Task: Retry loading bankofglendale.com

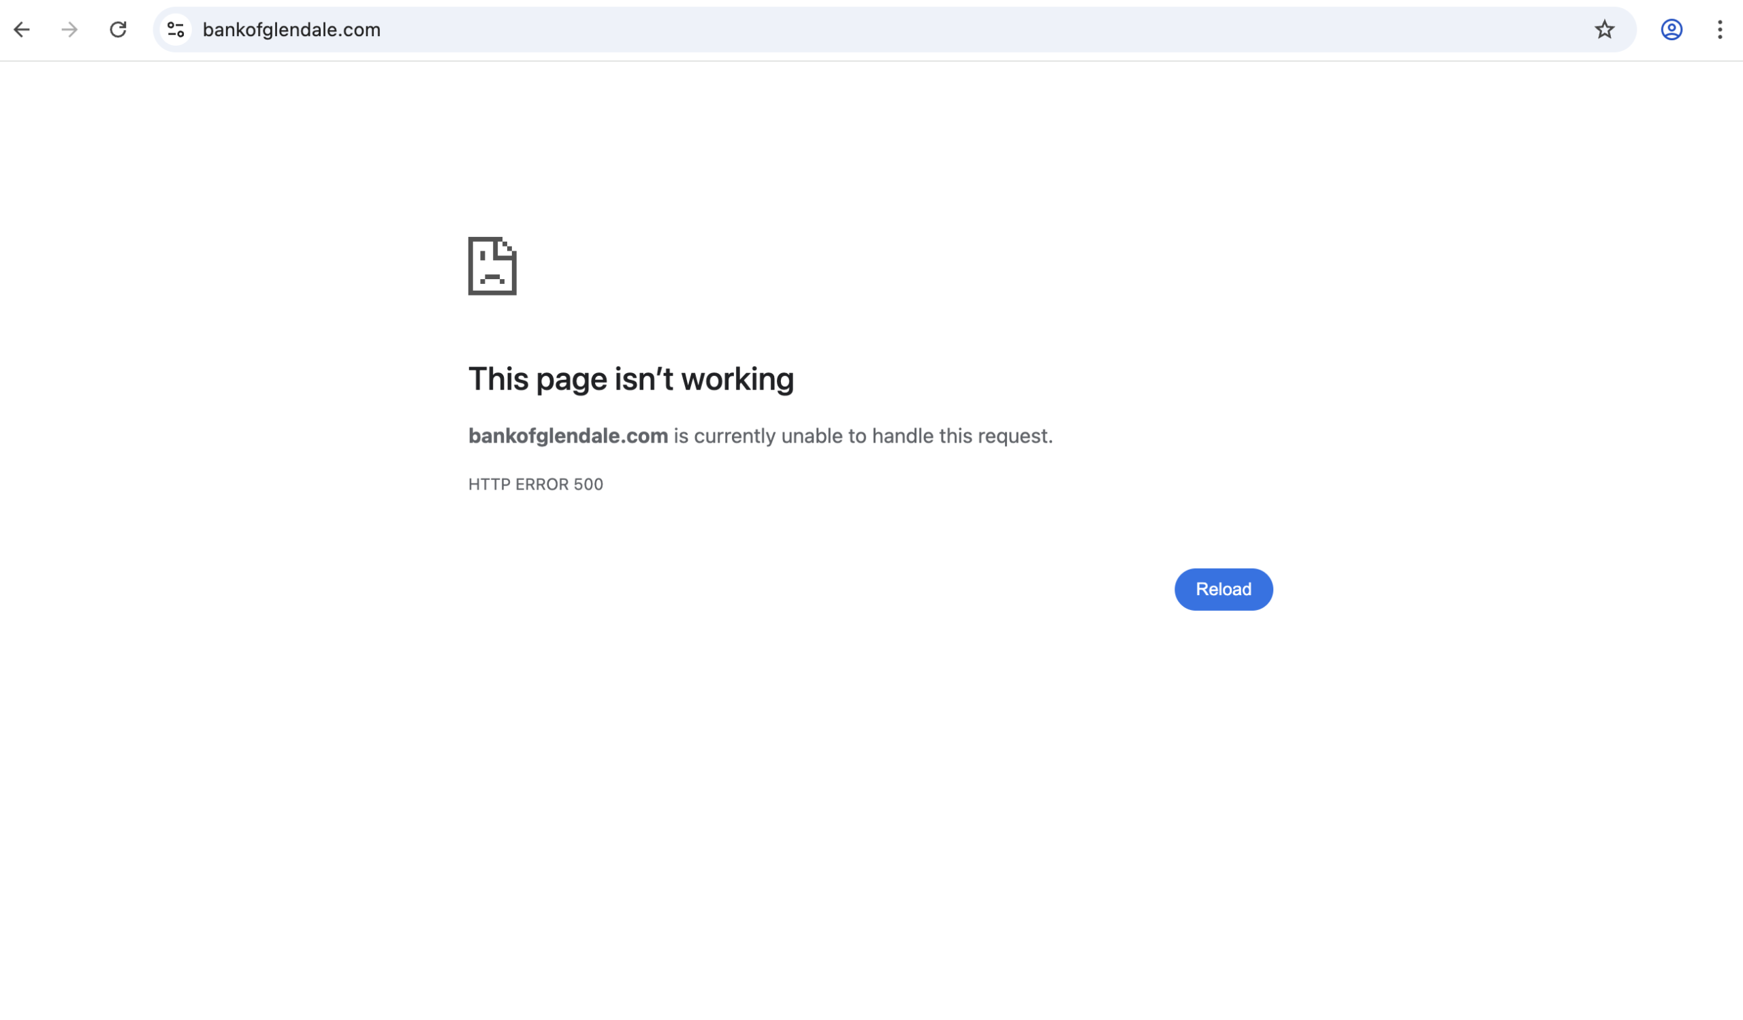Action: (x=1223, y=589)
